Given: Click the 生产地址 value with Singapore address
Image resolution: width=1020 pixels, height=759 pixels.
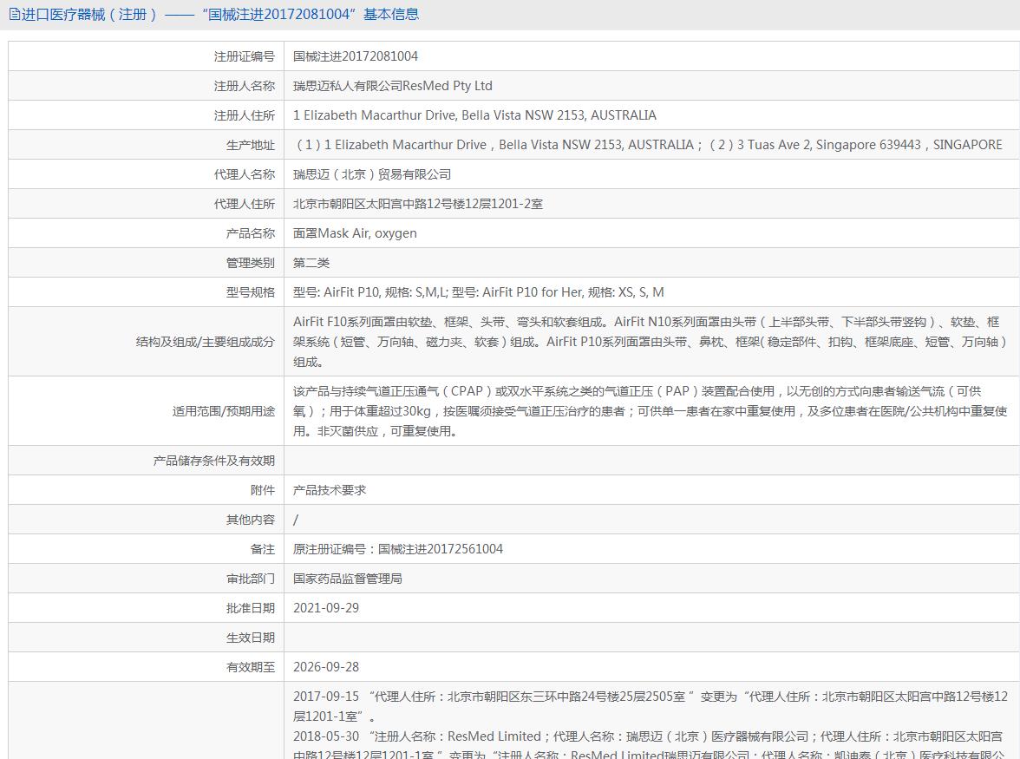Looking at the screenshot, I should coord(649,145).
